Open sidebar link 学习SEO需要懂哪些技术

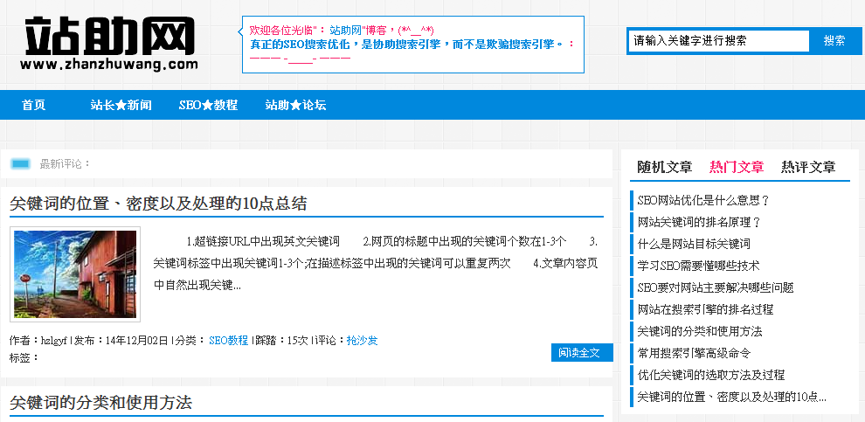(698, 266)
